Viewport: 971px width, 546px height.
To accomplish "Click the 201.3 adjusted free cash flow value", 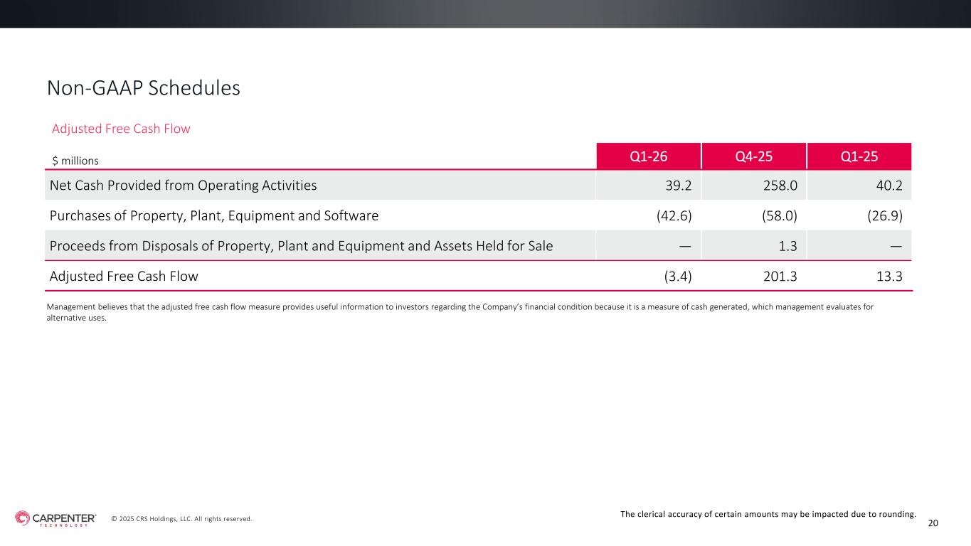I will [779, 277].
